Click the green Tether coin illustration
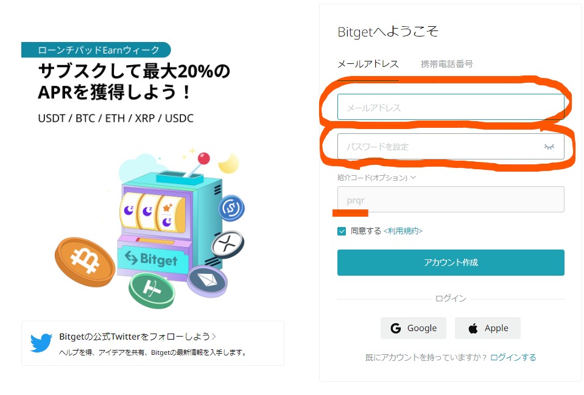Screen dimensions: 584x395 tap(152, 290)
